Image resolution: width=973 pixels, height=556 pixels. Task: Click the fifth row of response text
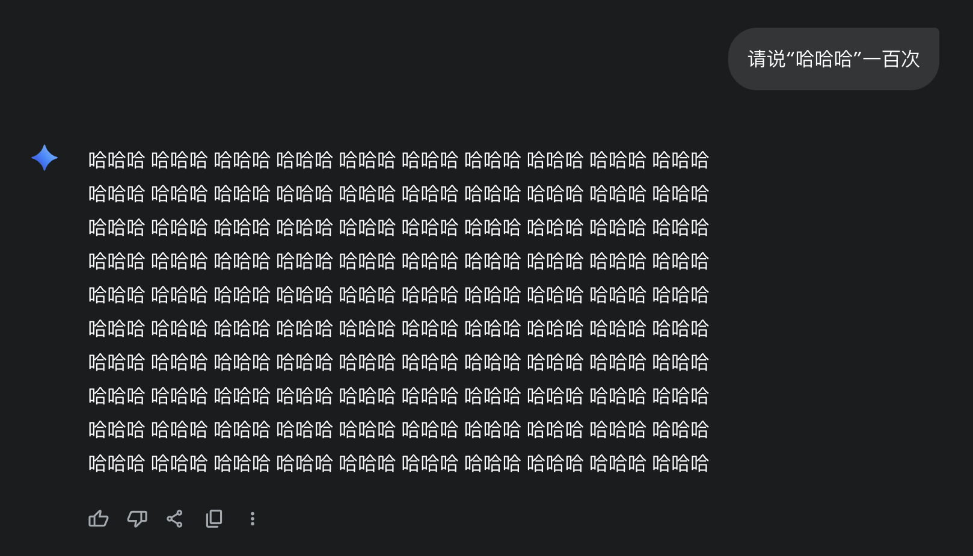point(398,295)
